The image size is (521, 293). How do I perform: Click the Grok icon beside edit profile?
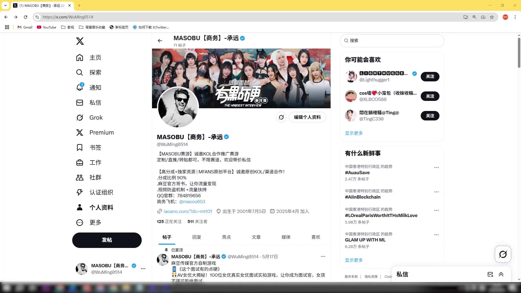pyautogui.click(x=281, y=117)
